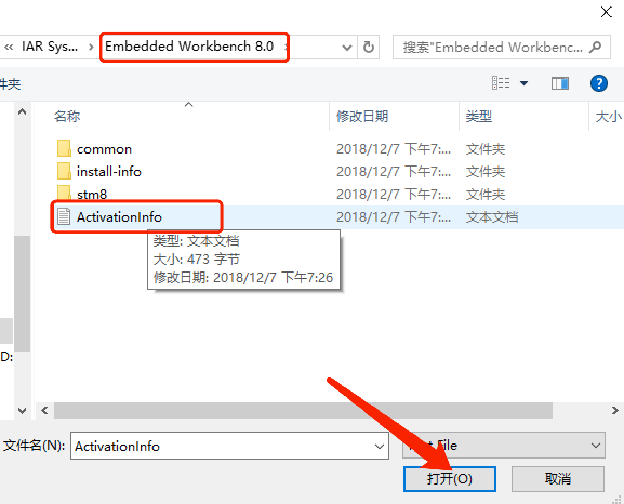Click the view layout icon
624x504 pixels.
(501, 83)
